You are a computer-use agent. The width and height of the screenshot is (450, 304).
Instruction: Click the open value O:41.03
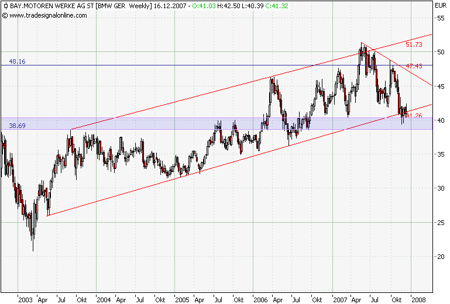point(204,6)
